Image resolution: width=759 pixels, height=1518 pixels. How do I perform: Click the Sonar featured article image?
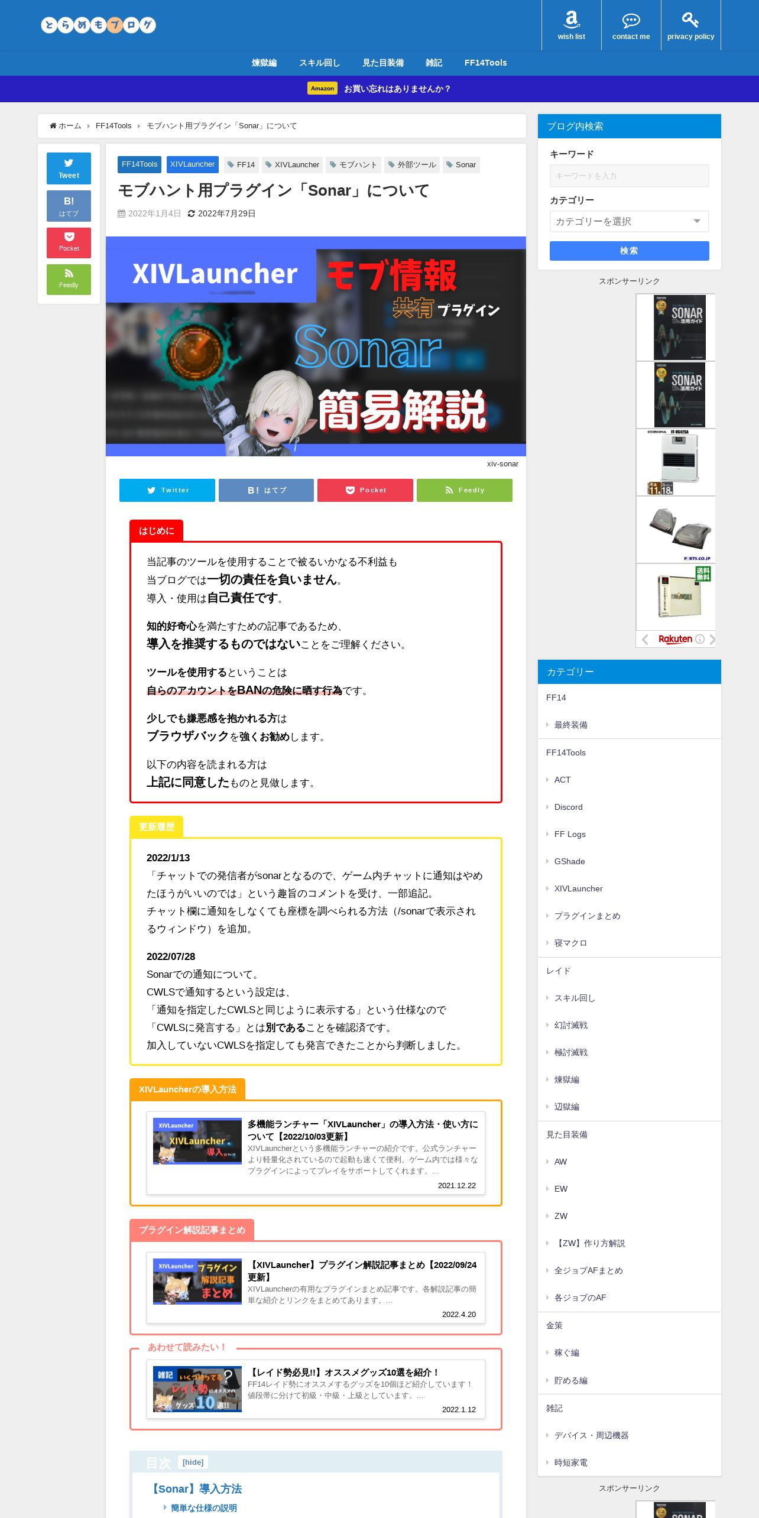(316, 346)
